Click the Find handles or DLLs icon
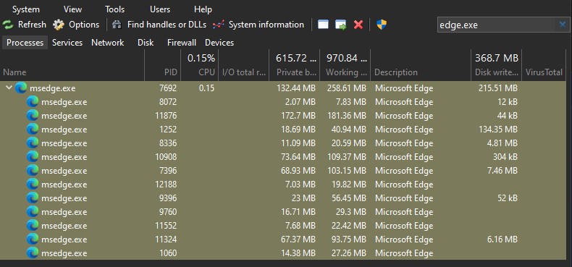 [x=117, y=25]
